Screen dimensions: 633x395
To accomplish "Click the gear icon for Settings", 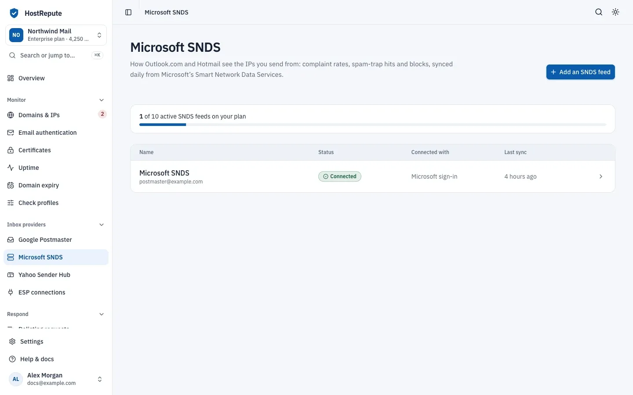I will coord(12,341).
